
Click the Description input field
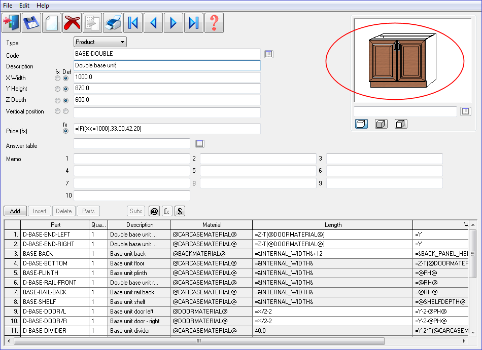tap(167, 65)
